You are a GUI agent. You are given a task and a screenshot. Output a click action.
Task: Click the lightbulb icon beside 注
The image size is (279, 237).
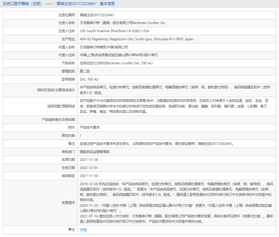pos(70,230)
